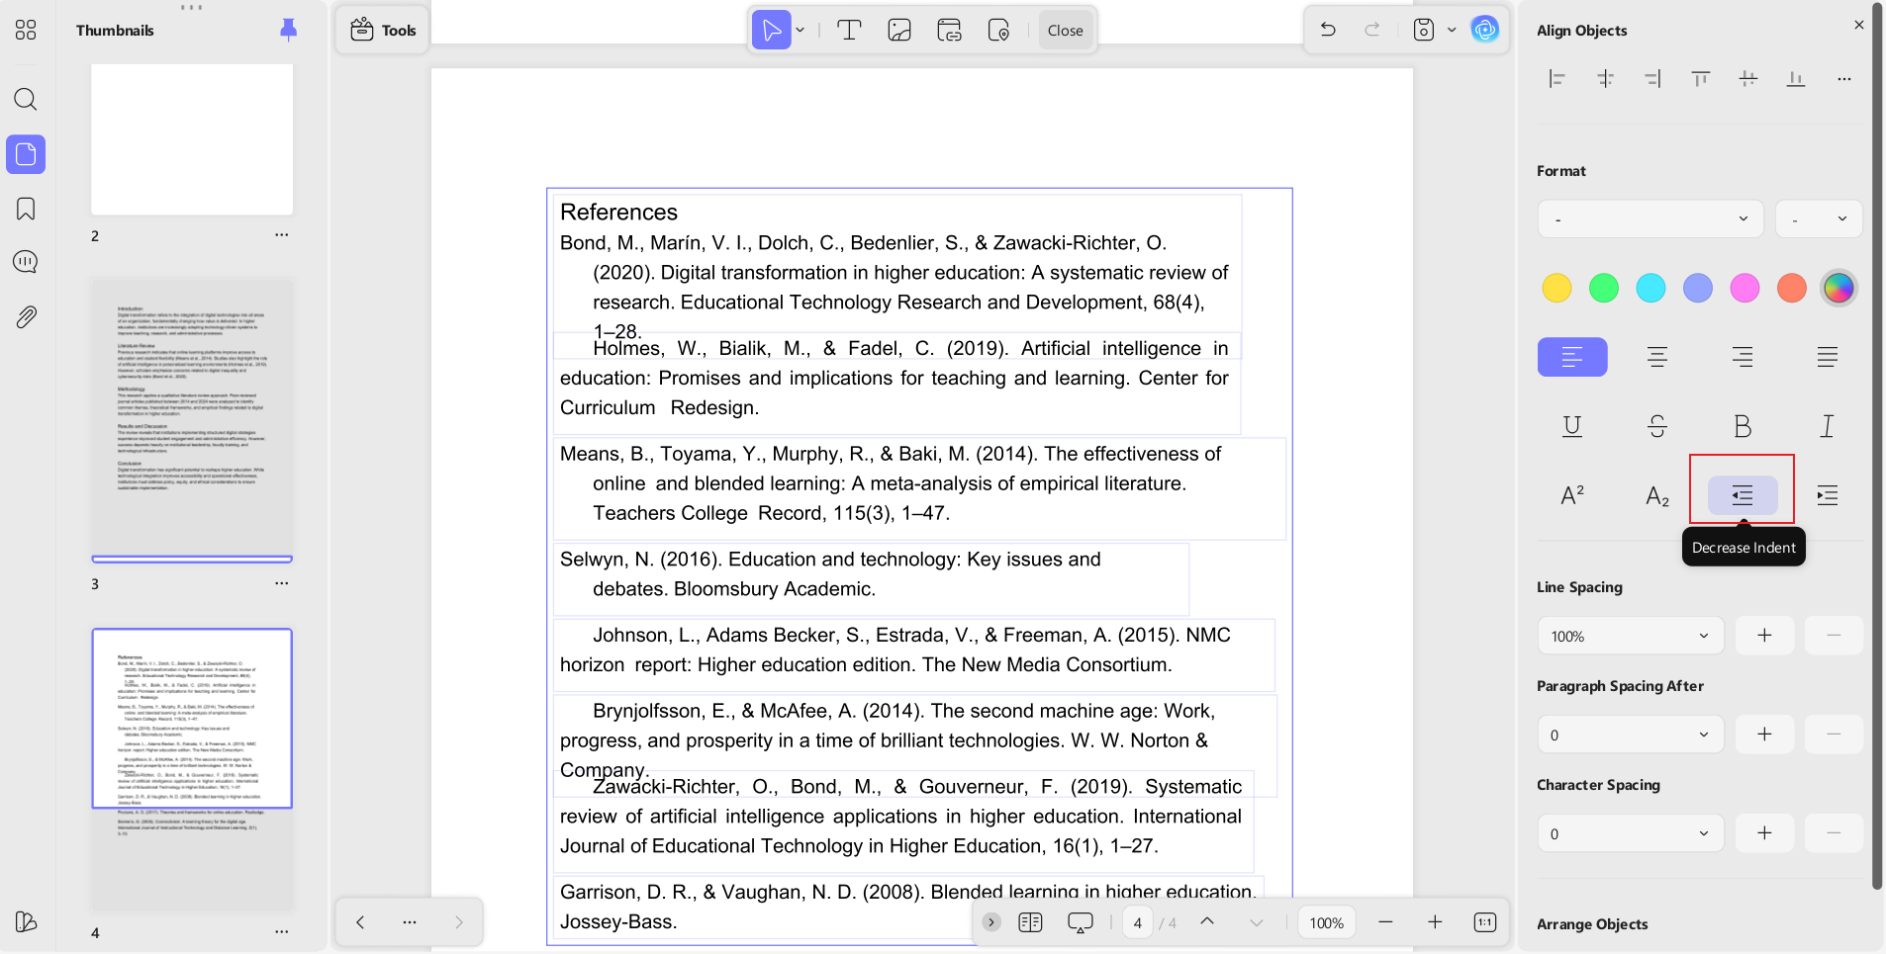
Task: Select page 3 thumbnail
Action: point(192,419)
